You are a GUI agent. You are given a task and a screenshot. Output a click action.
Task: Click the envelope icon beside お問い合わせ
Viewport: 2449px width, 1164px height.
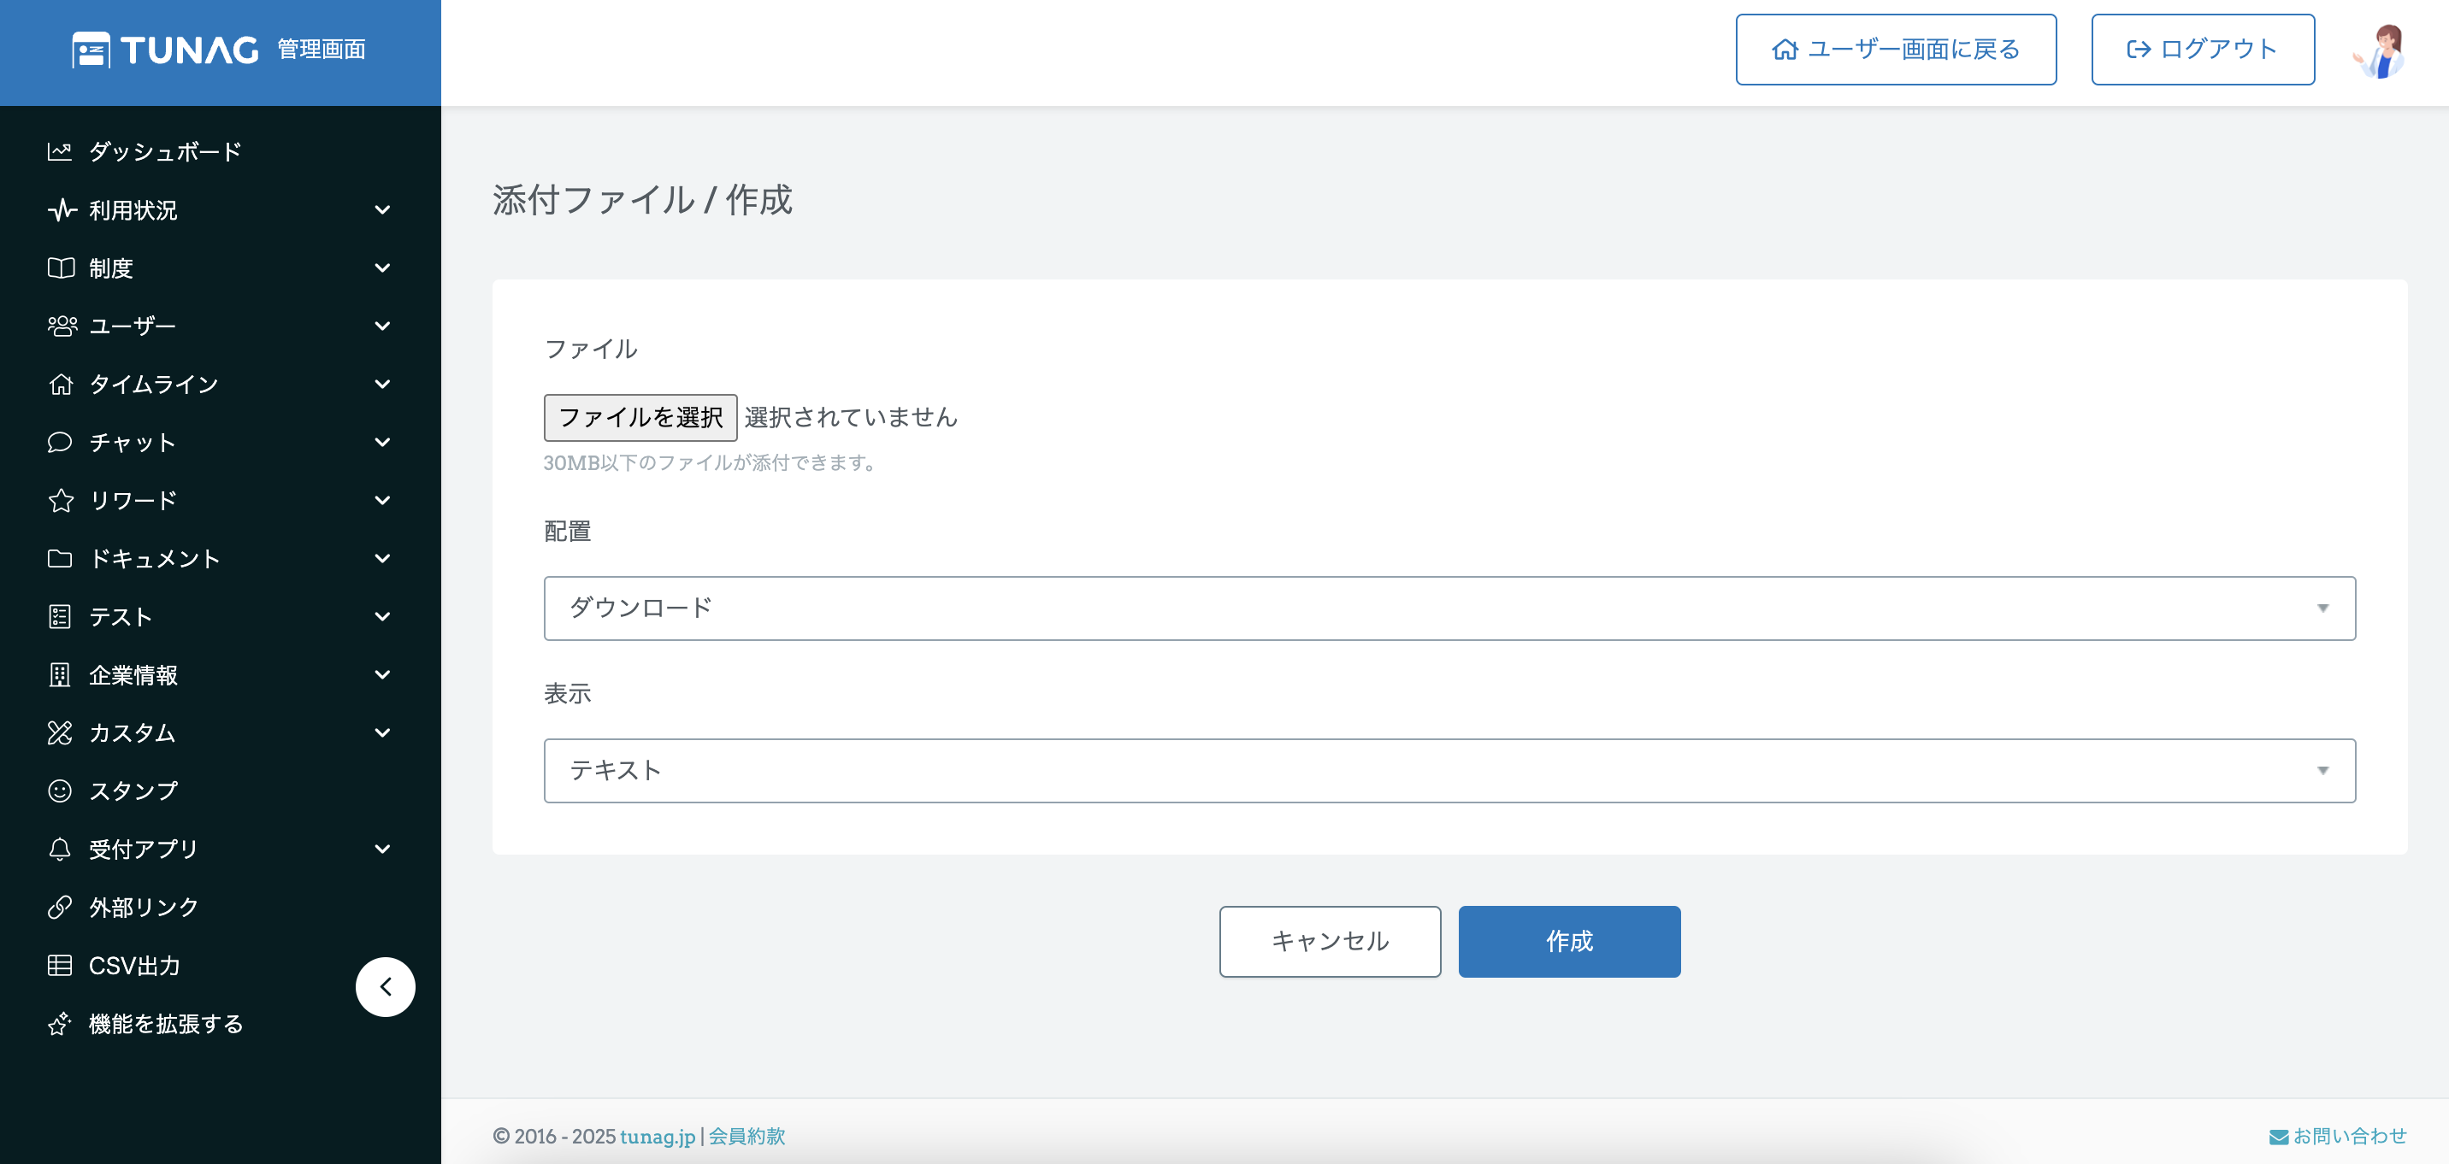2279,1137
